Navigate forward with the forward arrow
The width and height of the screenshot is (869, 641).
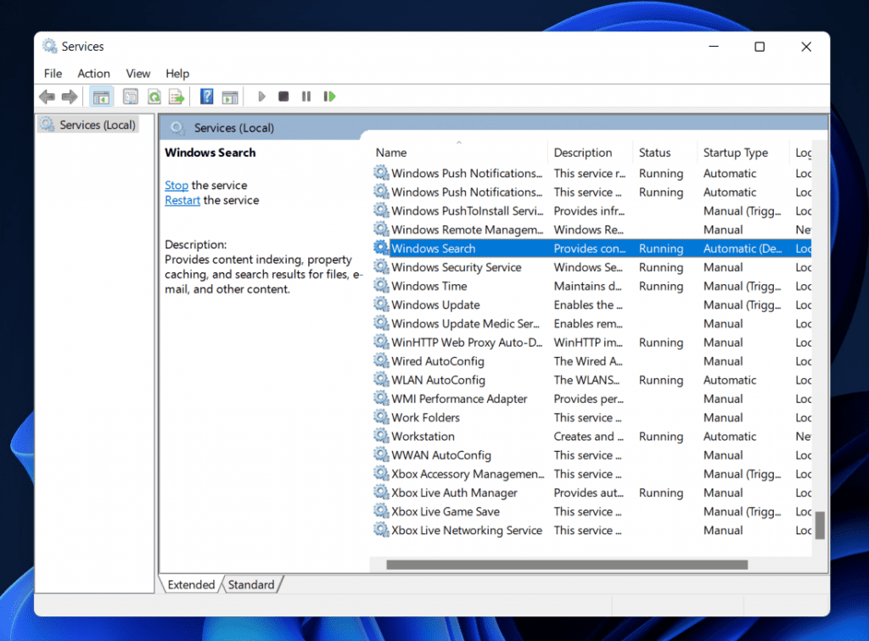70,96
